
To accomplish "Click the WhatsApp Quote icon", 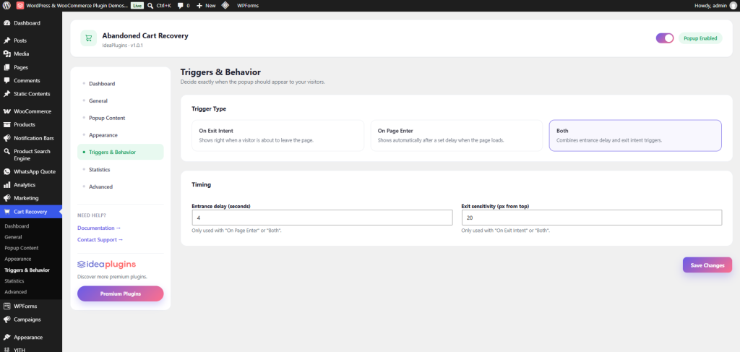I will click(x=7, y=172).
